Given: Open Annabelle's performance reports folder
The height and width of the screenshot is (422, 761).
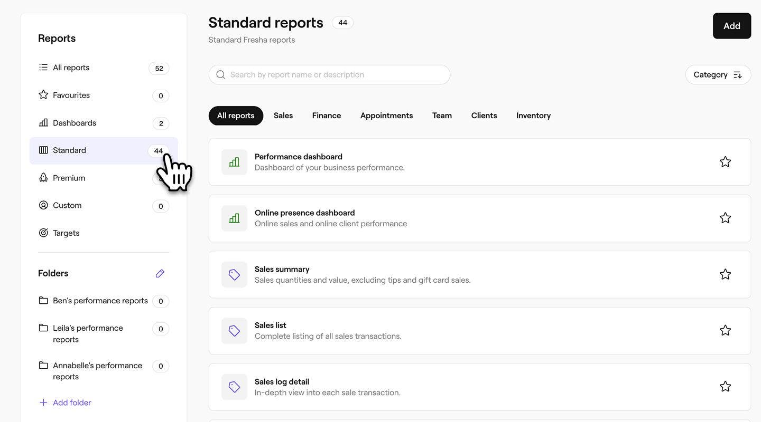Looking at the screenshot, I should [104, 371].
